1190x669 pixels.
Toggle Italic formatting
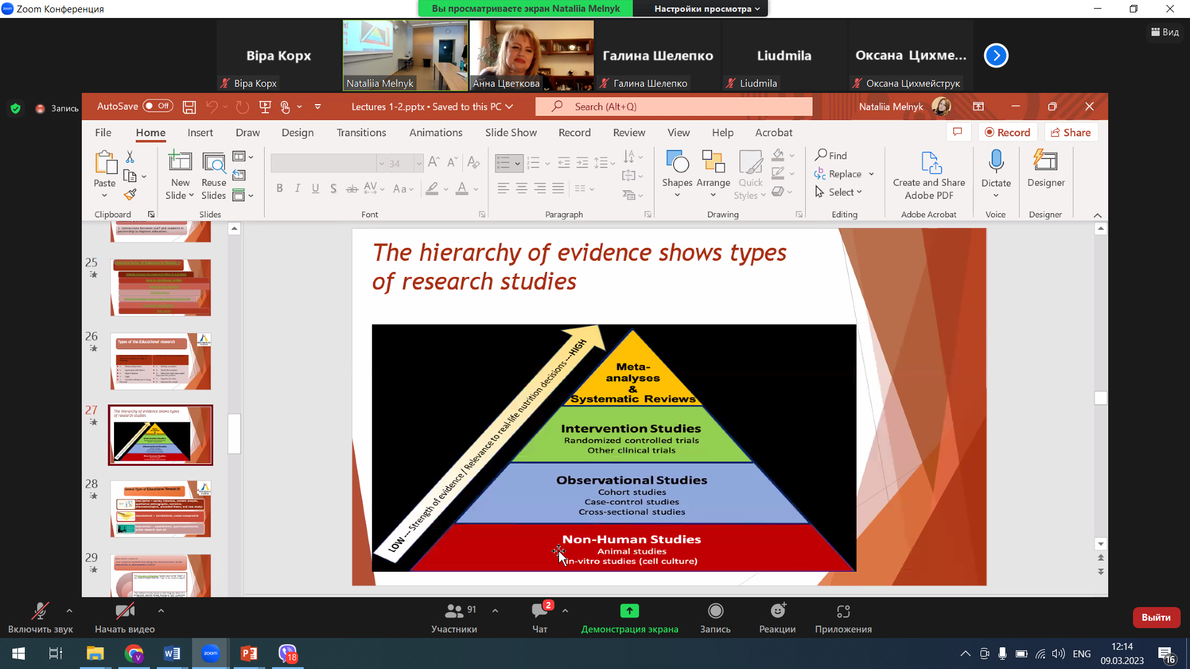coord(297,188)
